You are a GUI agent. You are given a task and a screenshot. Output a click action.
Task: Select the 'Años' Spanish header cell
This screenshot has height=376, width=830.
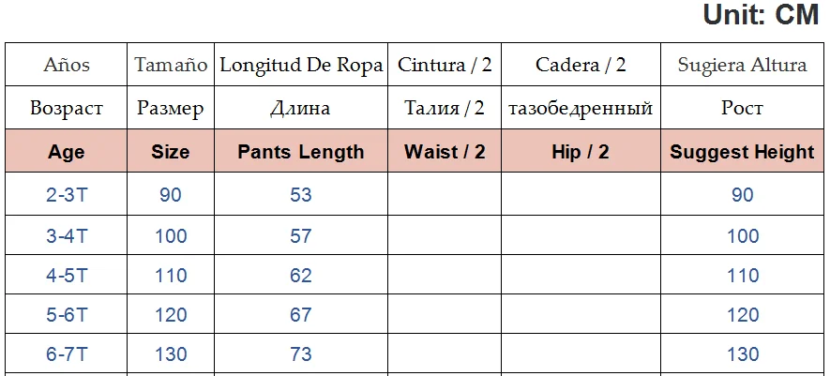pos(67,65)
